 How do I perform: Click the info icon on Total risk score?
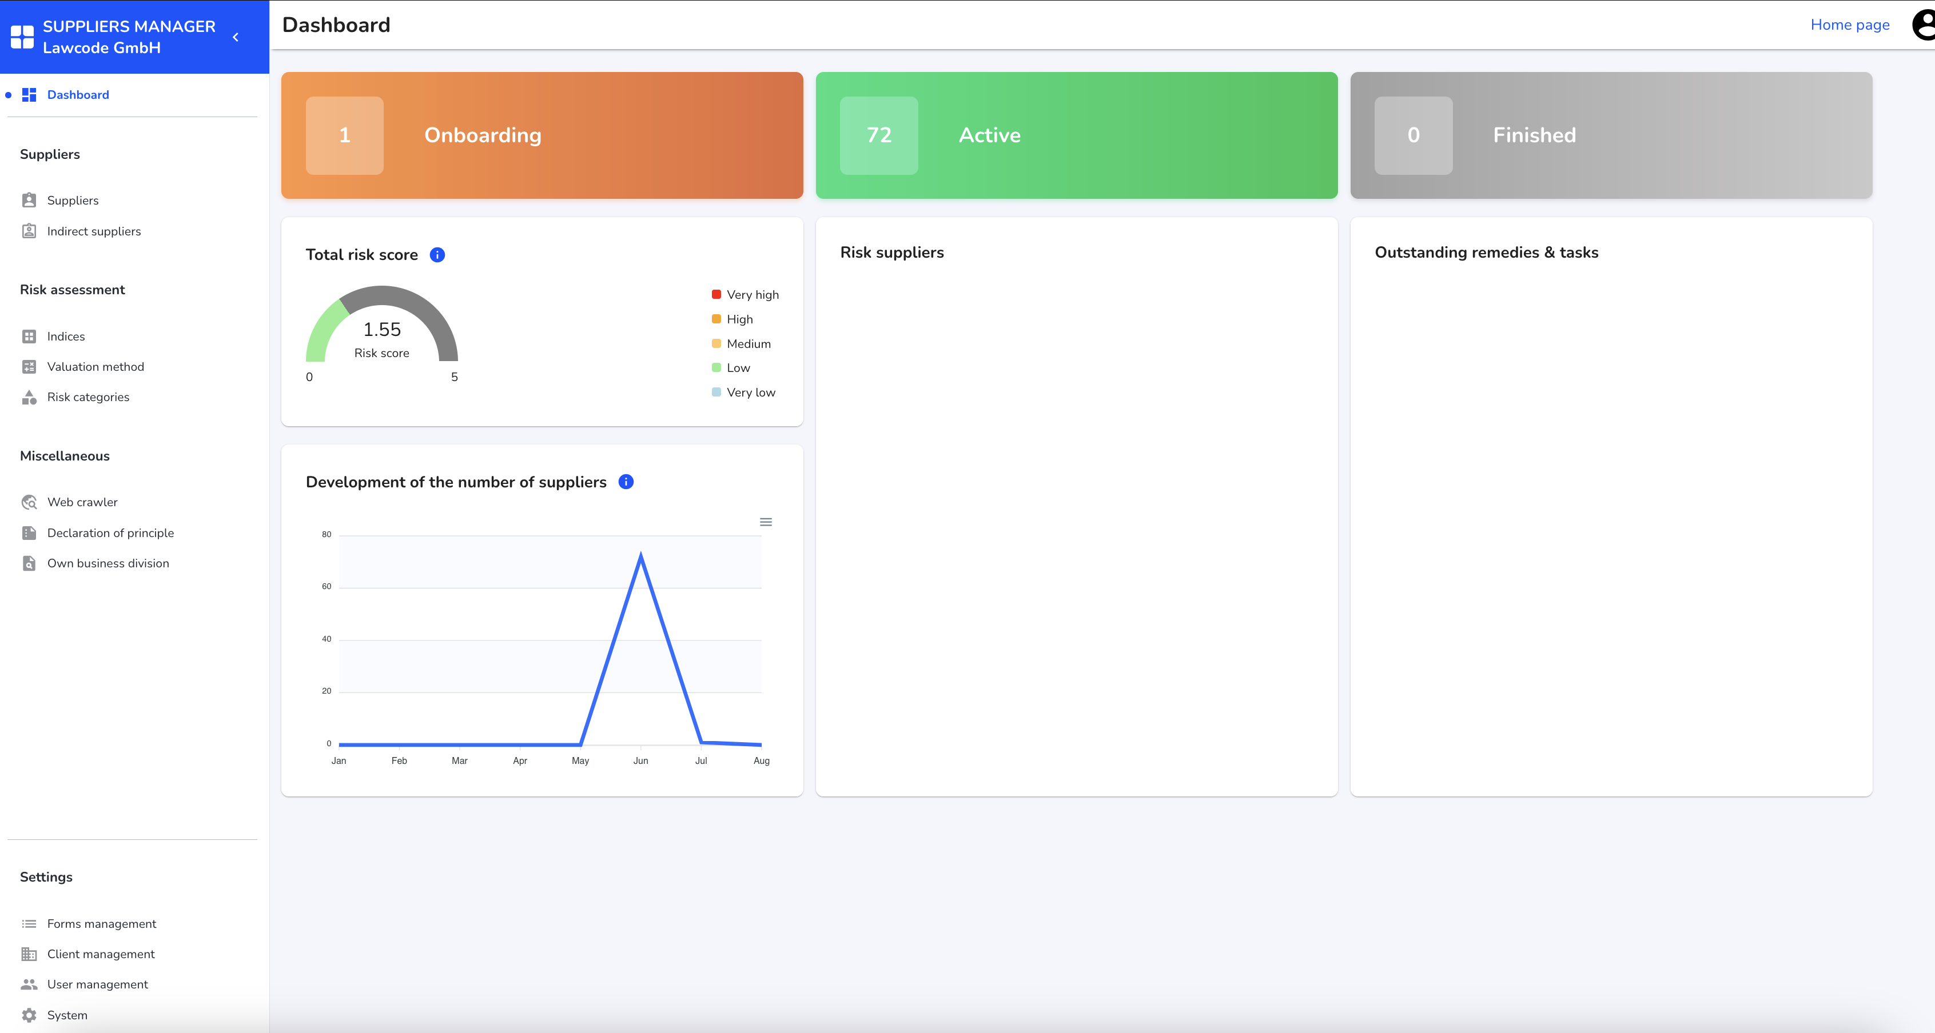[x=436, y=254]
